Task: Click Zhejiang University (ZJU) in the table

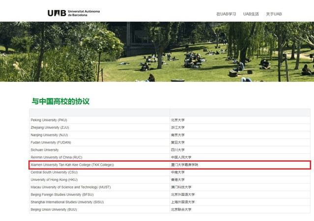Action: (x=50, y=127)
